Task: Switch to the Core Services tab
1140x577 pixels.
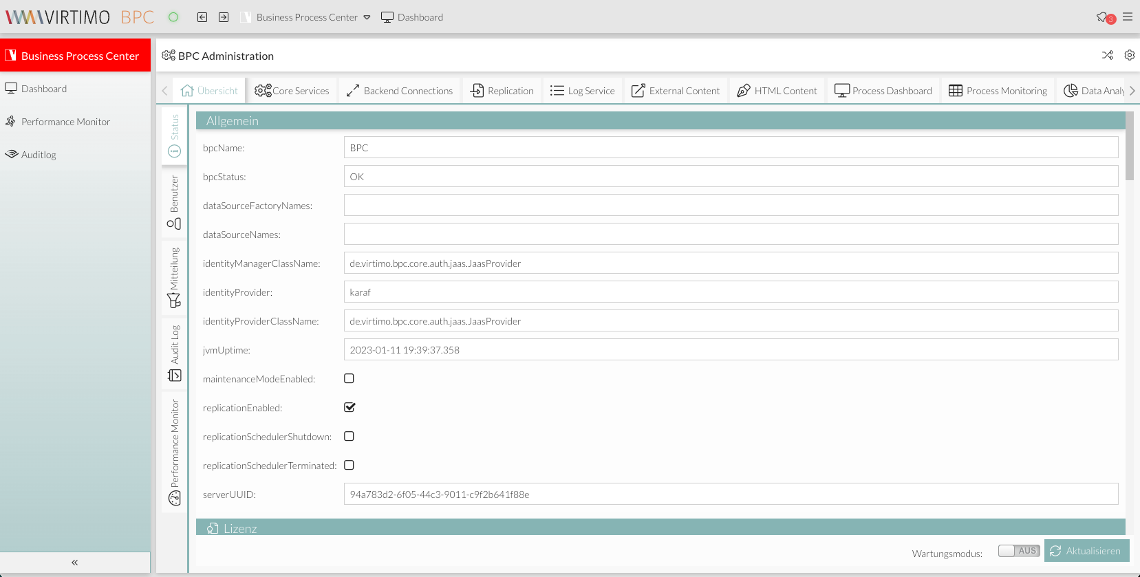Action: click(292, 91)
